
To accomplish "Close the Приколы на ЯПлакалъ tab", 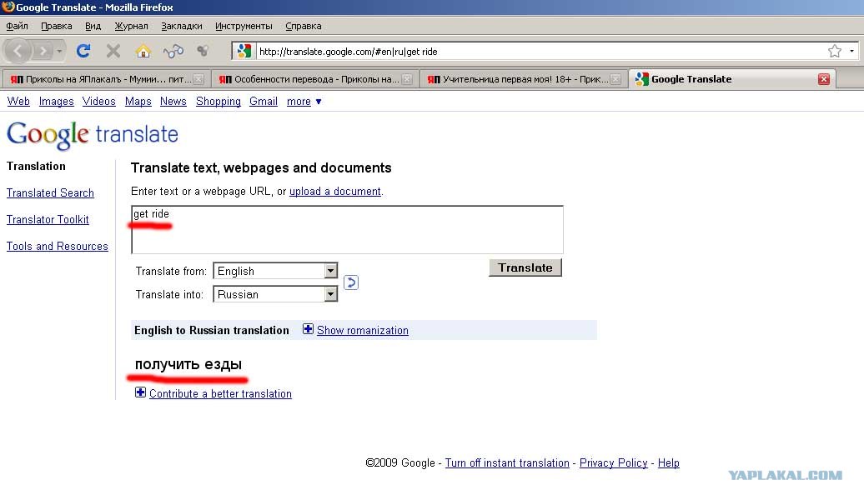I will tap(198, 79).
